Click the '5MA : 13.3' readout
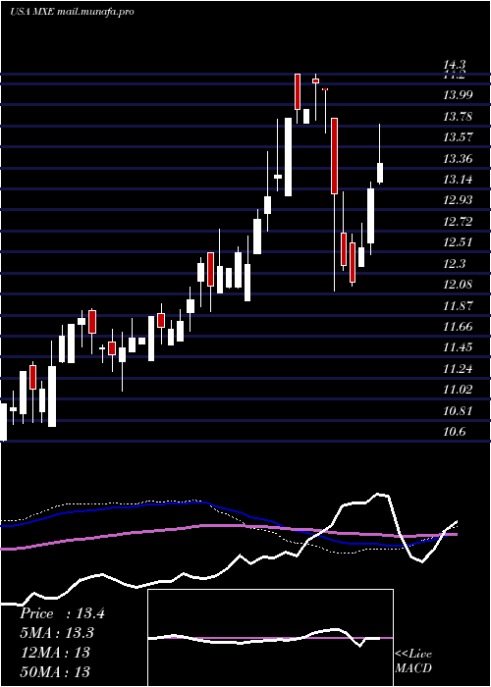The width and height of the screenshot is (491, 687). click(57, 633)
